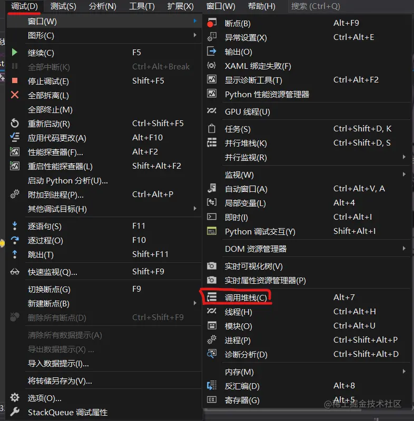Click the Tasks (任务) clipboard icon

212,129
